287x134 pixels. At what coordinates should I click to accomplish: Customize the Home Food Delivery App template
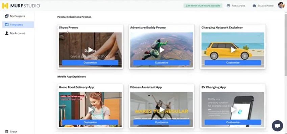[x=90, y=122]
